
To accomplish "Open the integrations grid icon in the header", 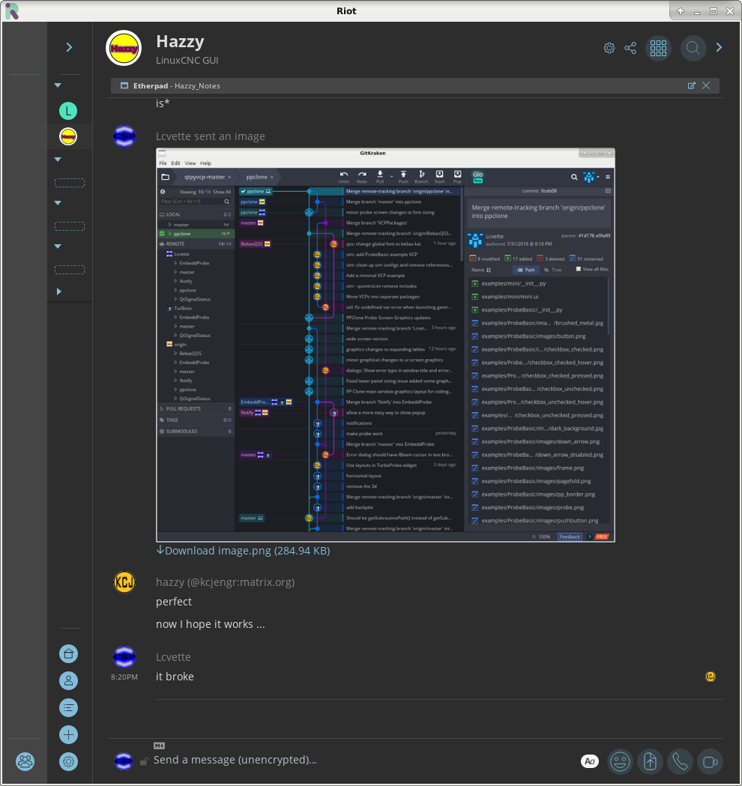I will click(658, 48).
